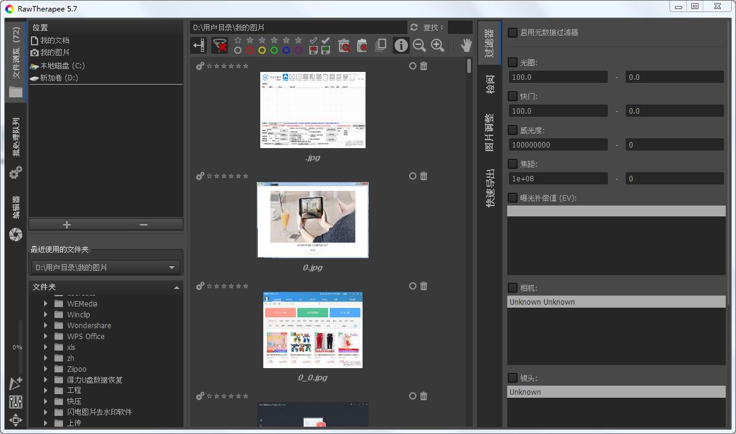The image size is (736, 434).
Task: Filter images not recently saved (red save icon)
Action: pos(314,50)
